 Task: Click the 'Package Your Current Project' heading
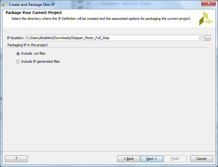(x=34, y=13)
